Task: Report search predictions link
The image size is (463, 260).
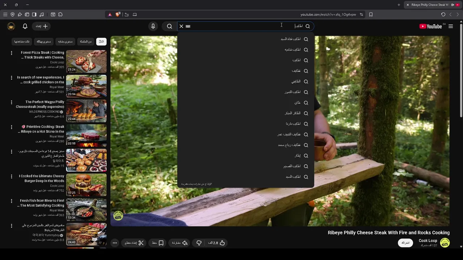Action: point(197,184)
